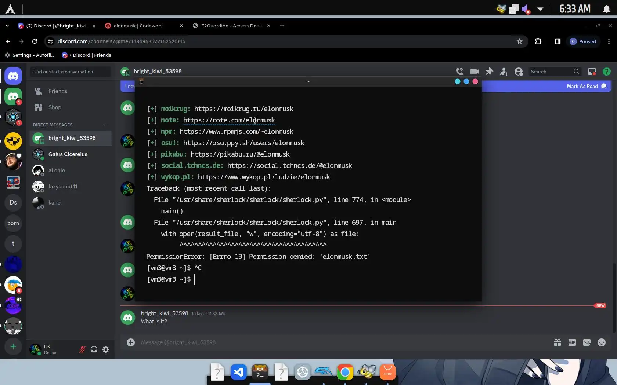This screenshot has width=617, height=385.
Task: Toggle Chrome side panel
Action: click(558, 41)
